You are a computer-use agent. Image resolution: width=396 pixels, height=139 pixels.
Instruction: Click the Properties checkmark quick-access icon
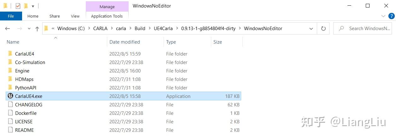18,6
